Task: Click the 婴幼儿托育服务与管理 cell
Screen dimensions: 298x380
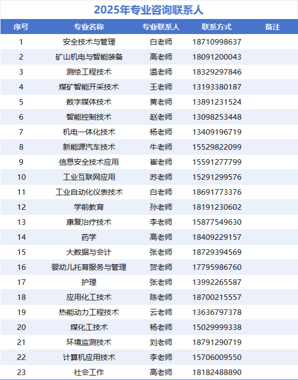Action: click(89, 267)
